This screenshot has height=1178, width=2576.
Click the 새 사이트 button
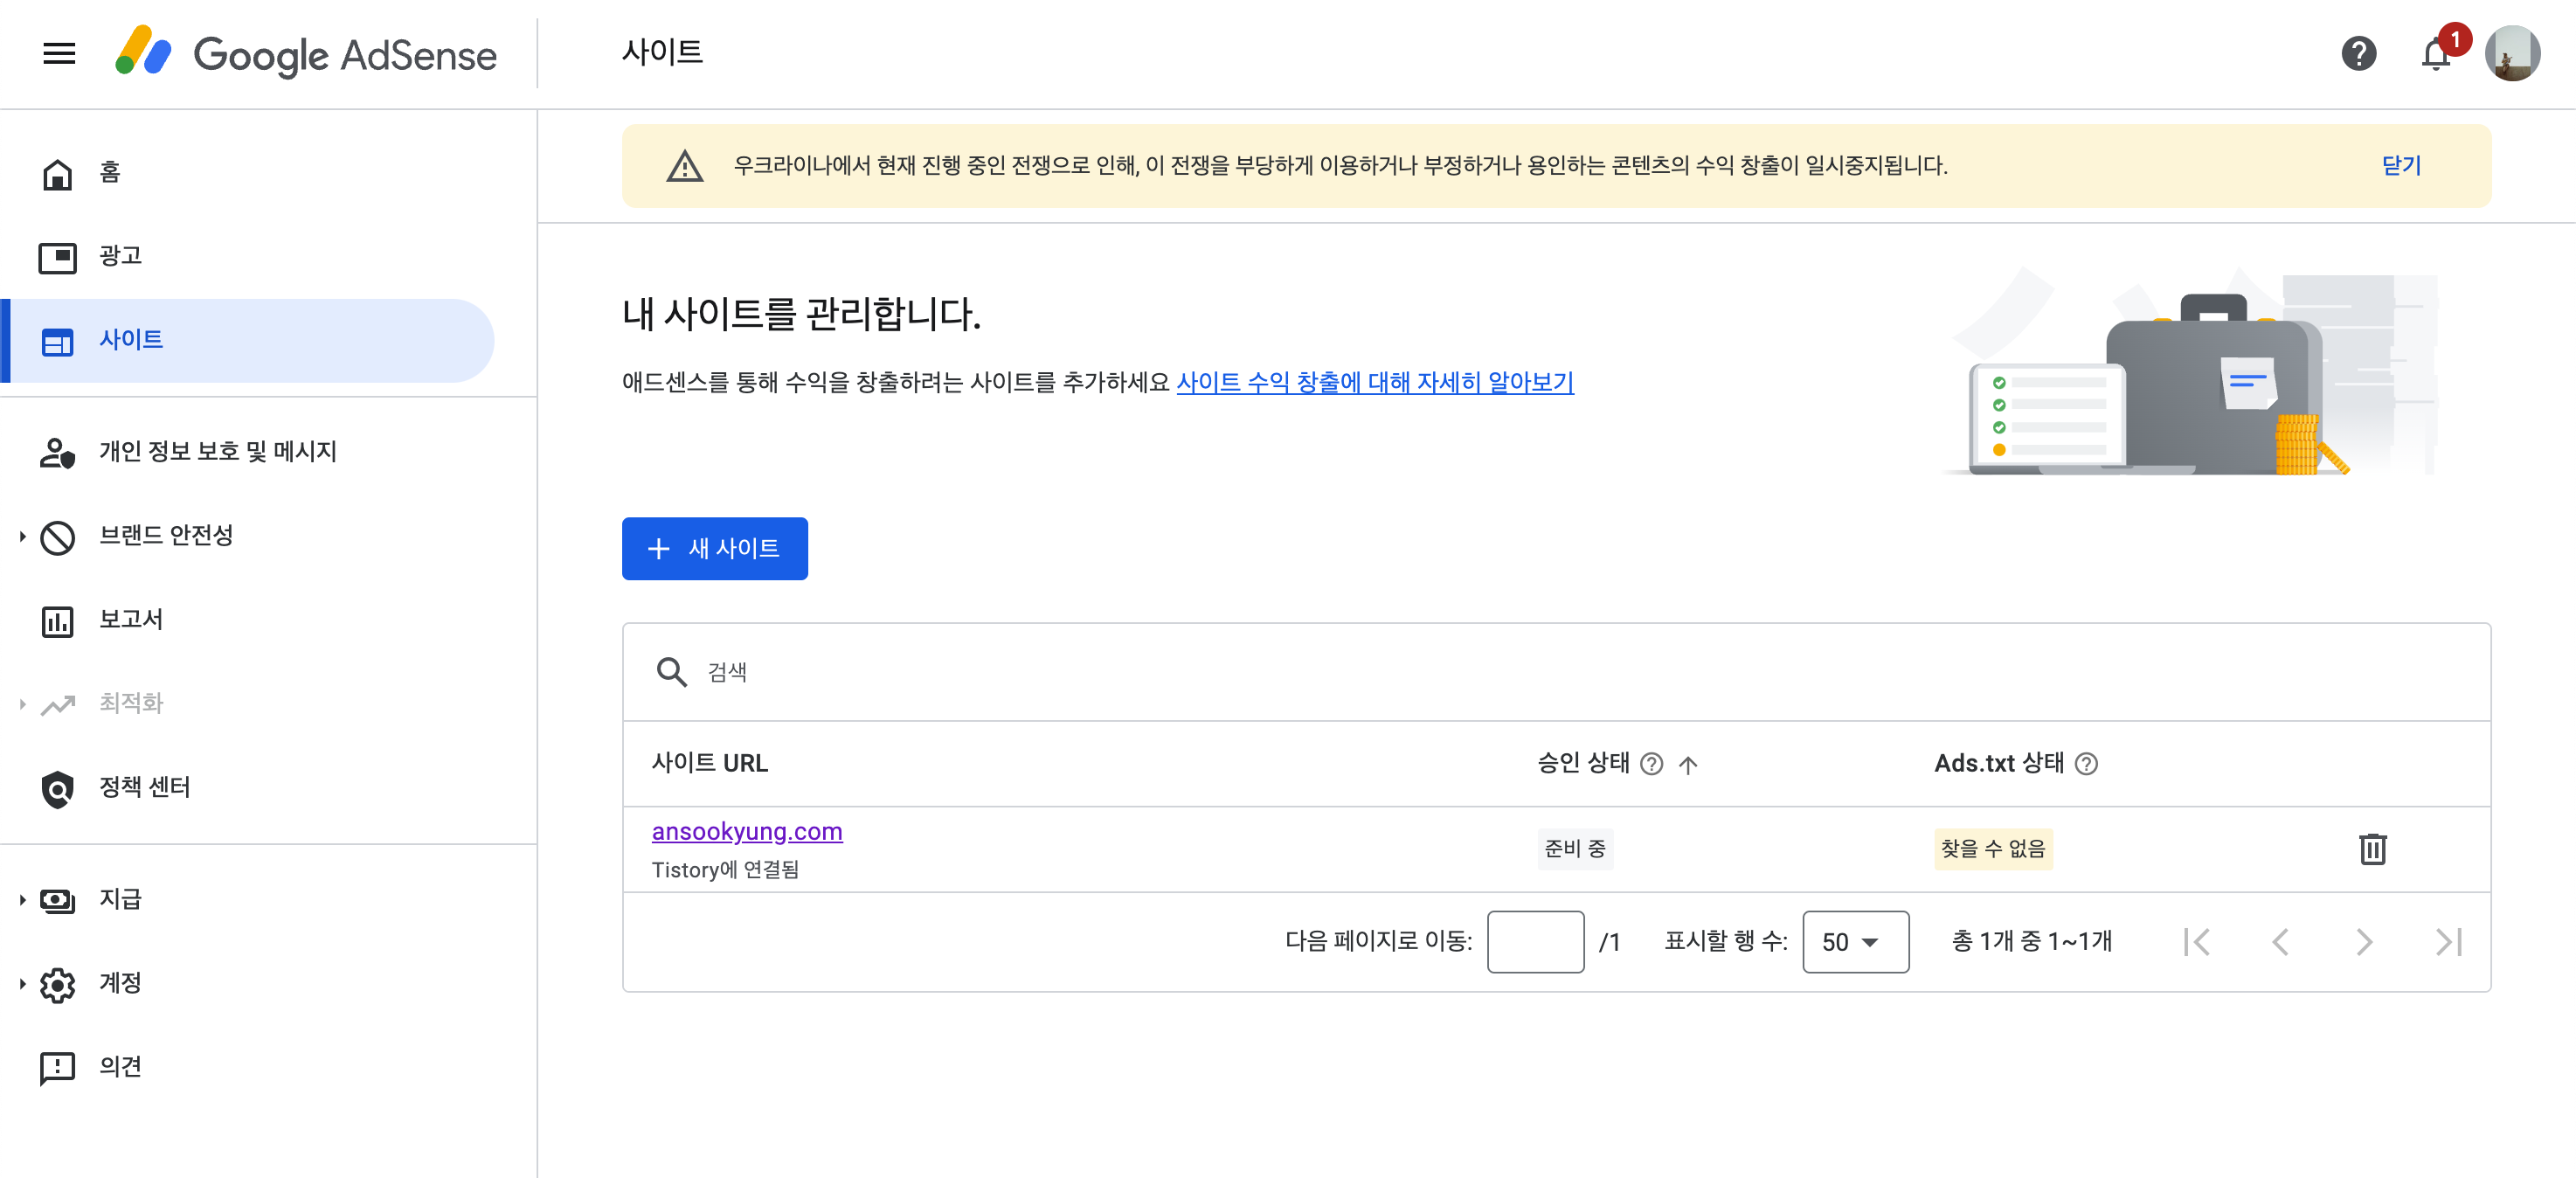714,548
